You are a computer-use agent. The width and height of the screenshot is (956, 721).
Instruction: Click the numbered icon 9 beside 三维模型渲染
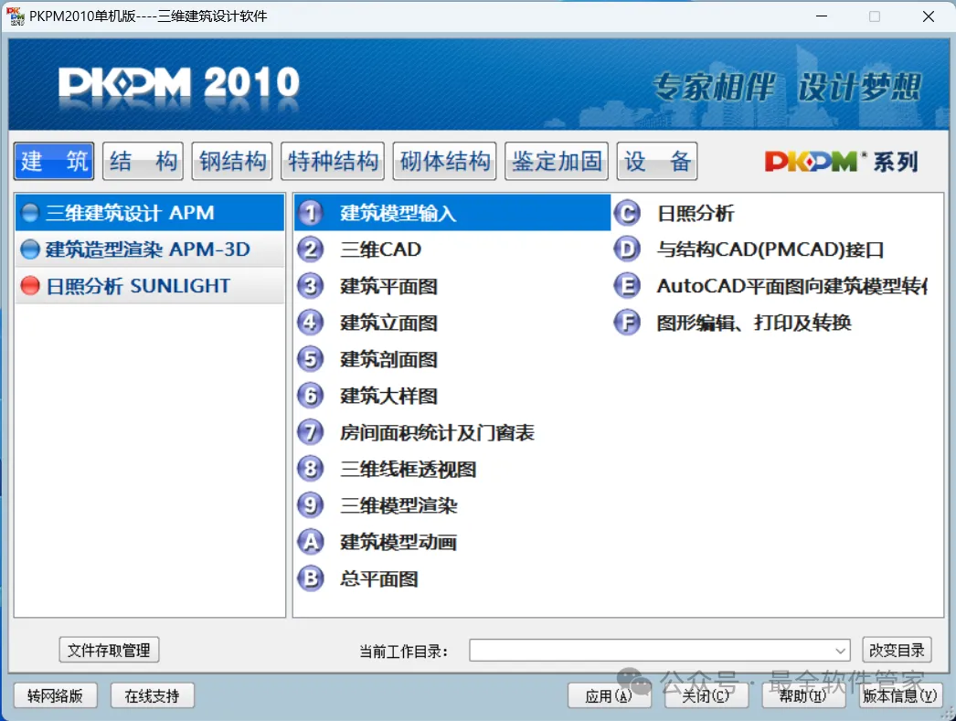tap(311, 505)
